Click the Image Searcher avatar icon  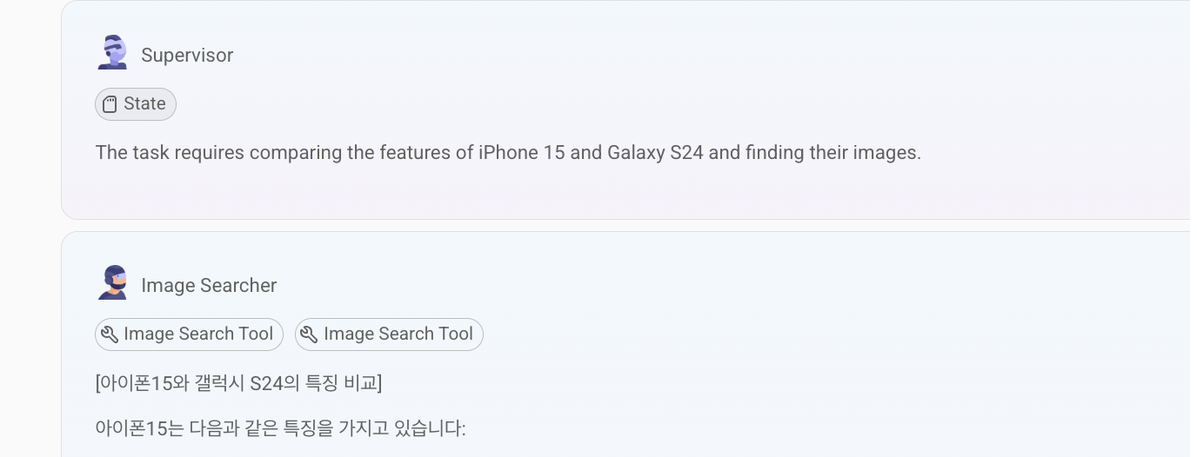pyautogui.click(x=113, y=283)
